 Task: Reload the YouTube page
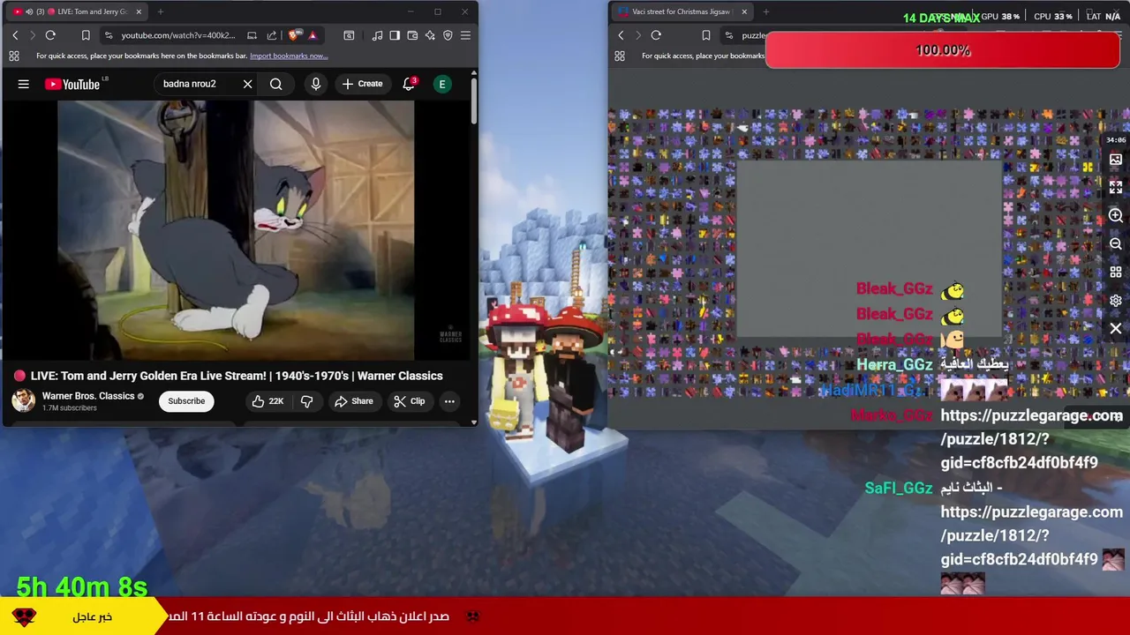(x=50, y=35)
